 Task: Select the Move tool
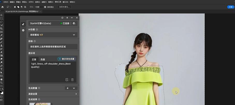pyautogui.click(x=2, y=15)
